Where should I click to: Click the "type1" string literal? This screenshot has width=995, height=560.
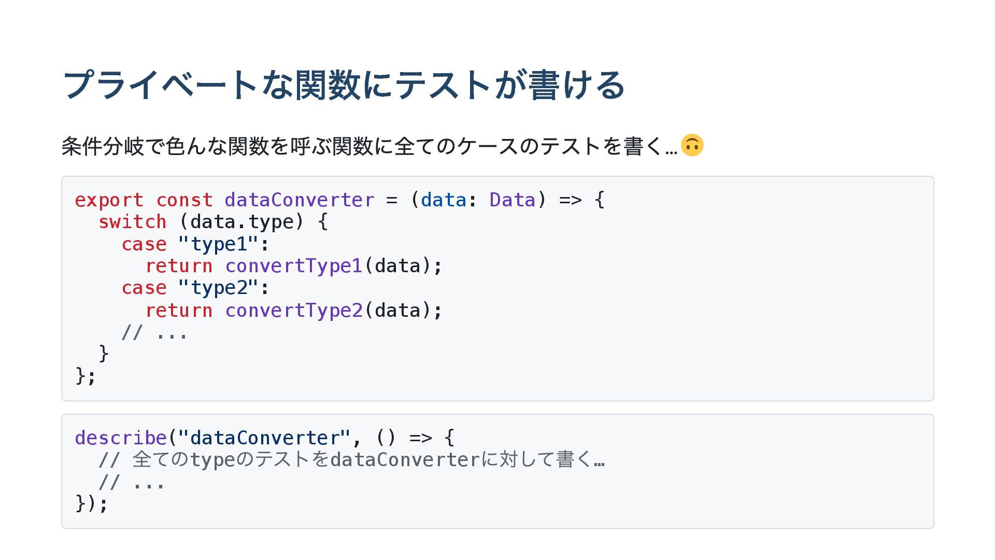pyautogui.click(x=218, y=244)
